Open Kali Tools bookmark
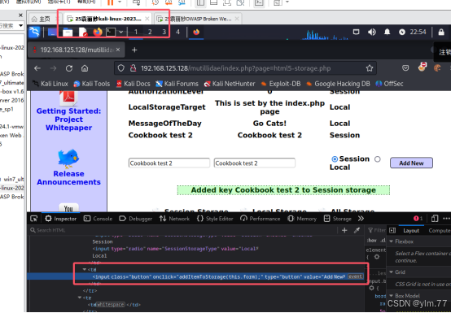 (x=92, y=84)
